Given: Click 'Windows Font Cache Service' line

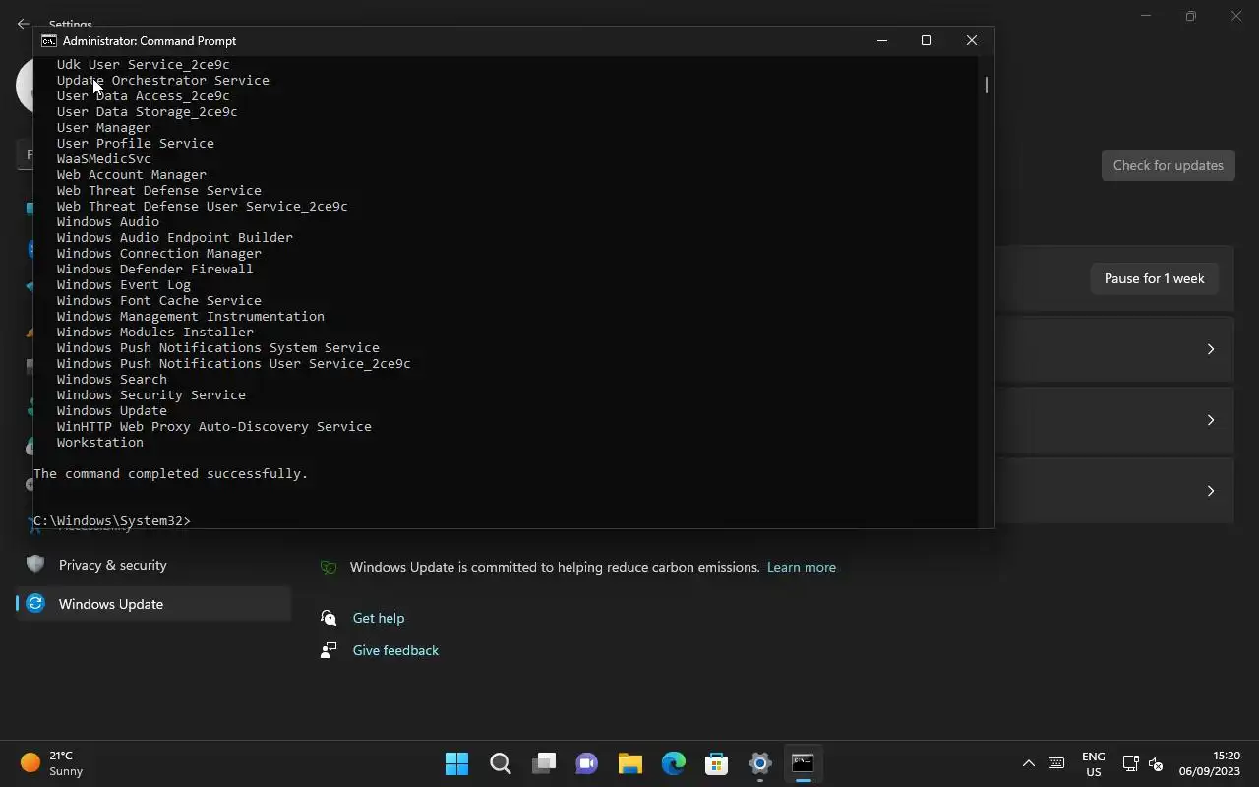Looking at the screenshot, I should tap(158, 300).
